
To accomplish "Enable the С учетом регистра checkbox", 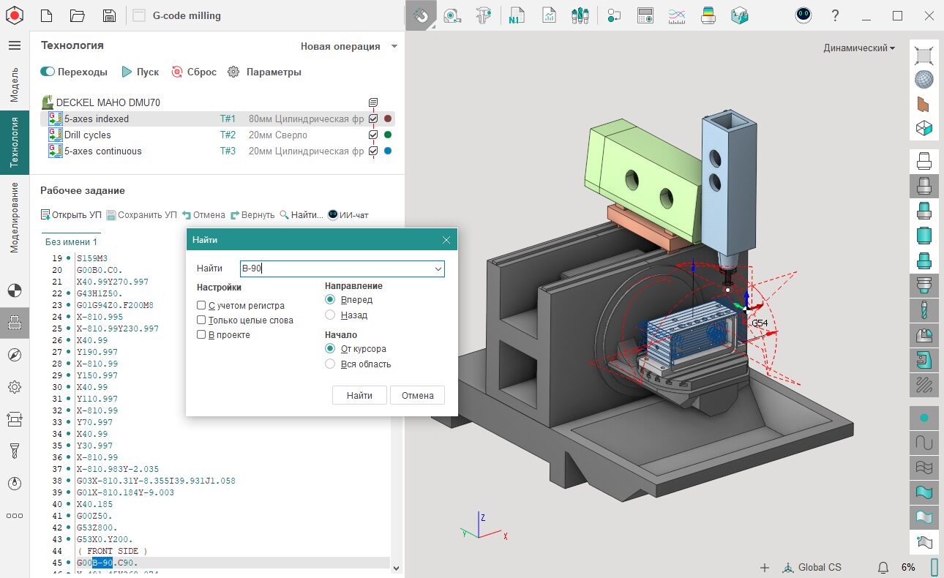I will click(x=201, y=306).
